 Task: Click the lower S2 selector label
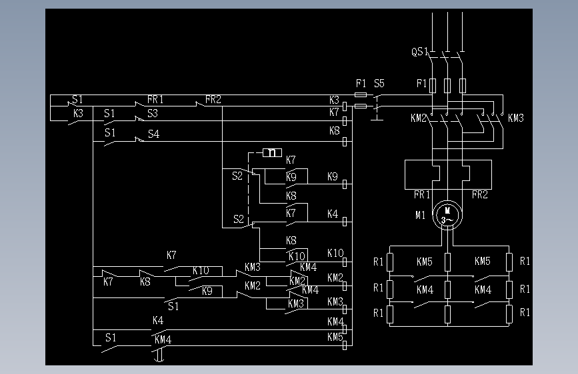pos(239,219)
